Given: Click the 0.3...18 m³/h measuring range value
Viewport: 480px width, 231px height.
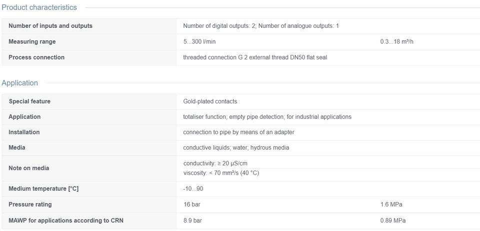Looking at the screenshot, I should tap(396, 41).
